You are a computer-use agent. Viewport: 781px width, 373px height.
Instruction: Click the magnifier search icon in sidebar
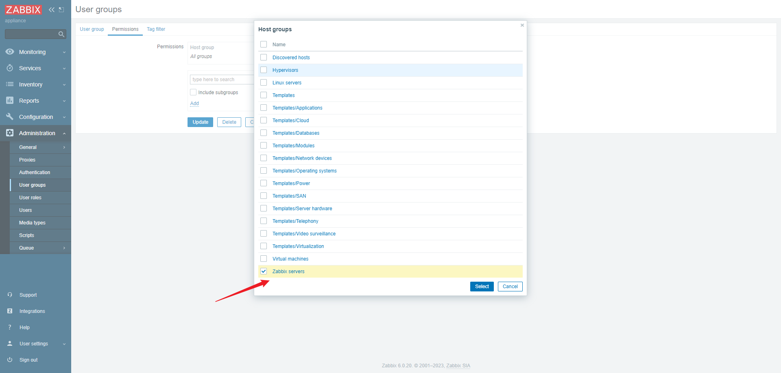(x=61, y=34)
